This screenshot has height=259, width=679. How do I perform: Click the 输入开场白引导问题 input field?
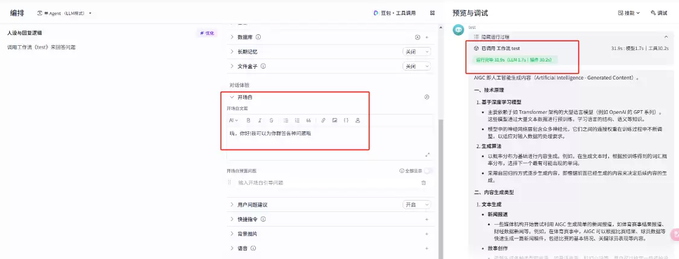click(x=327, y=183)
